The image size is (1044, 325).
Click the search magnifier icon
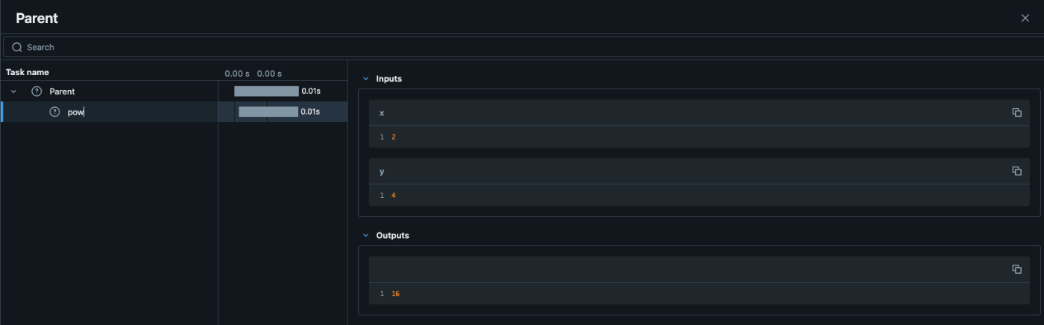click(x=17, y=47)
